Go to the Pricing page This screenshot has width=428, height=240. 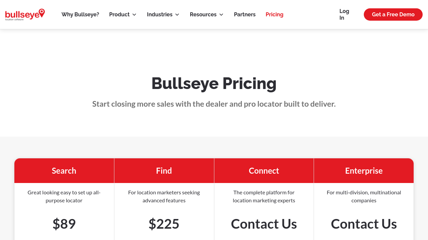point(275,15)
